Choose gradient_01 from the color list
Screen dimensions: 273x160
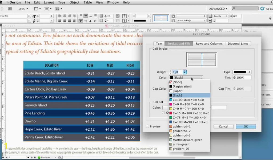click(x=190, y=149)
